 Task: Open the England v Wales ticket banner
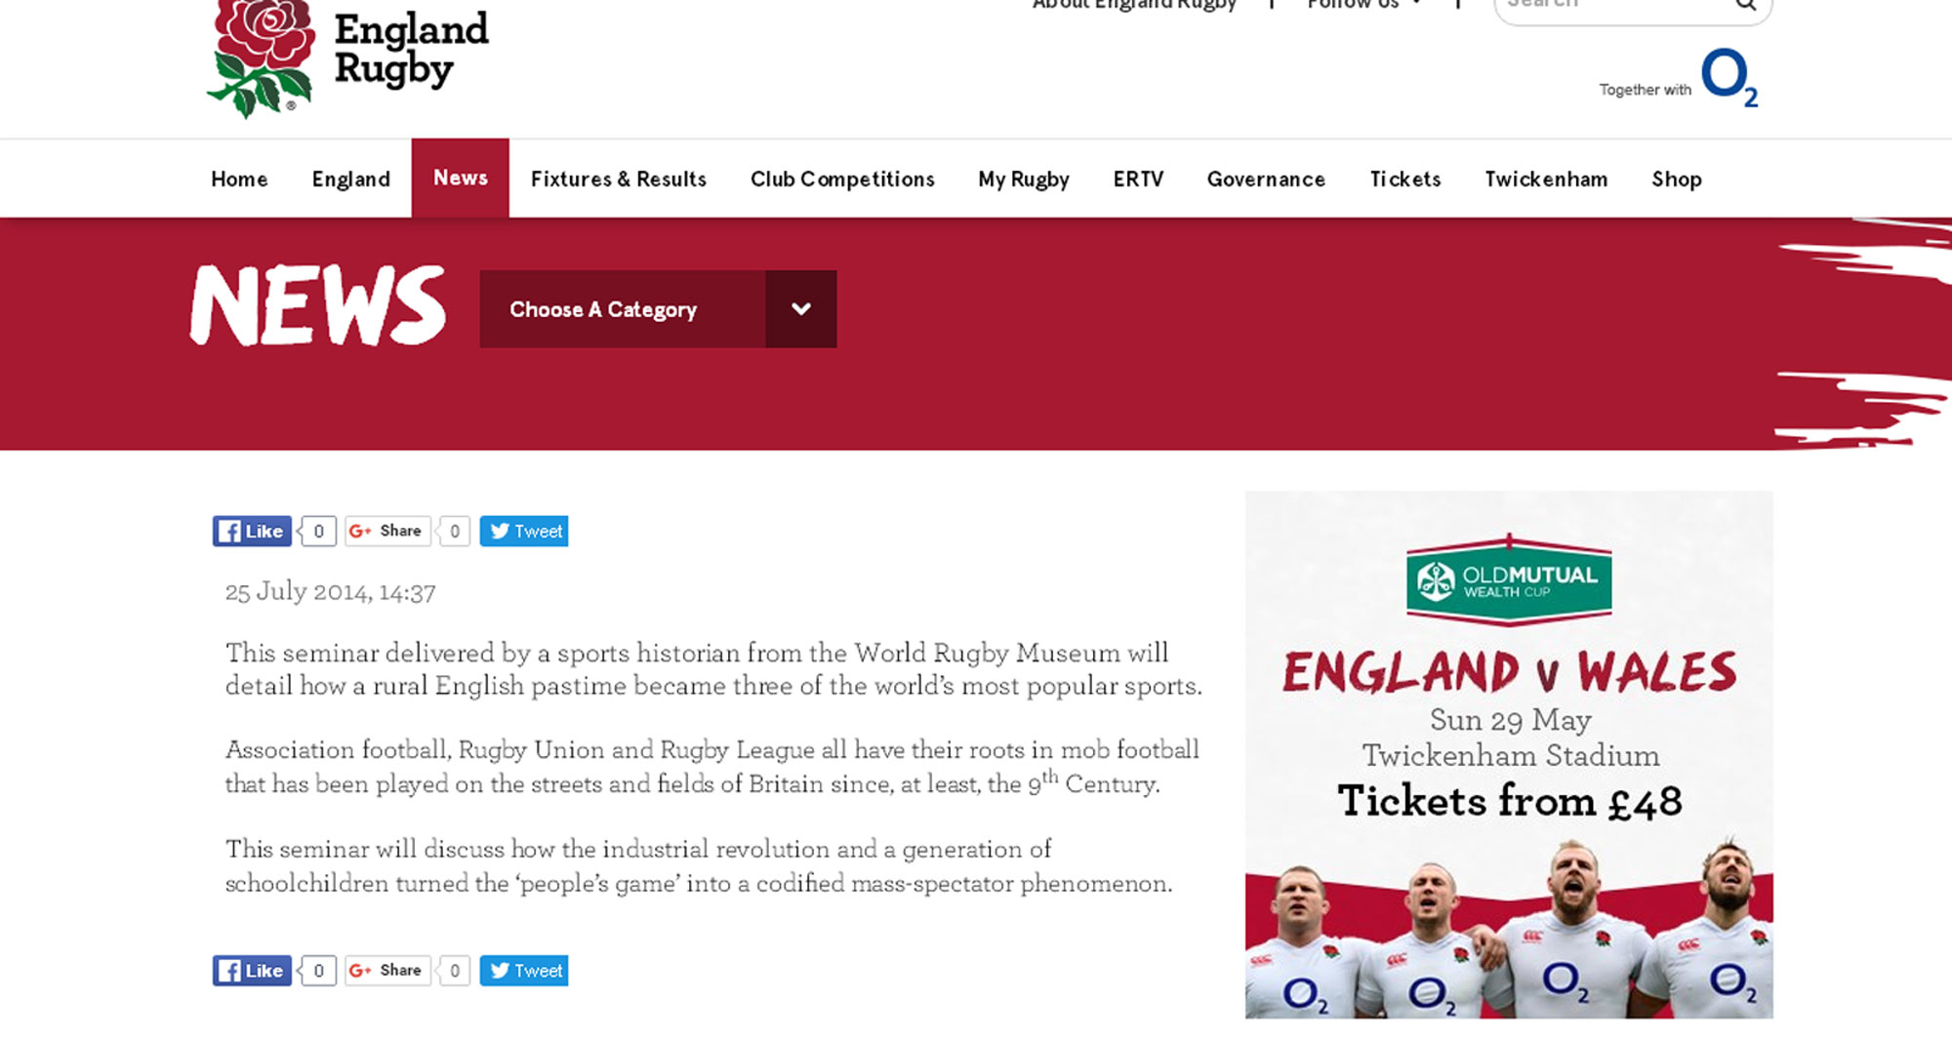coord(1509,754)
